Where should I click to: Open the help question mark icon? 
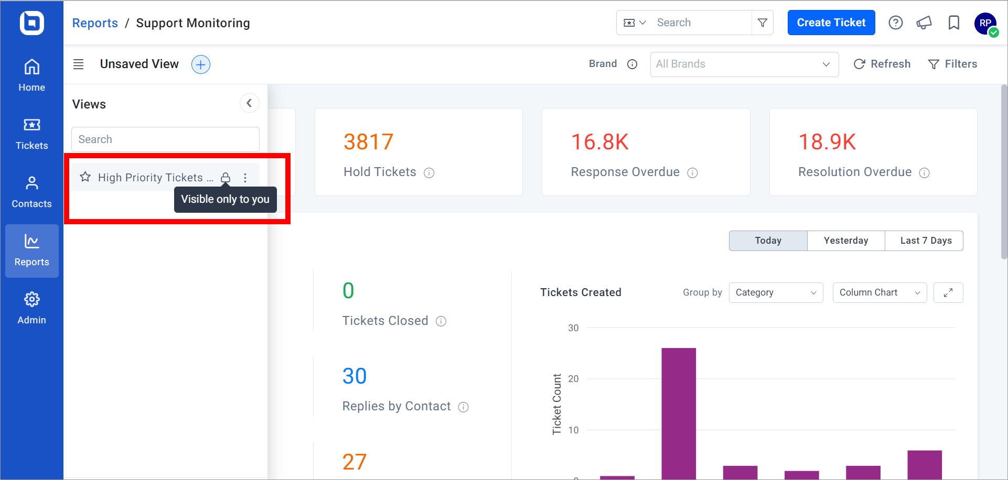tap(896, 23)
